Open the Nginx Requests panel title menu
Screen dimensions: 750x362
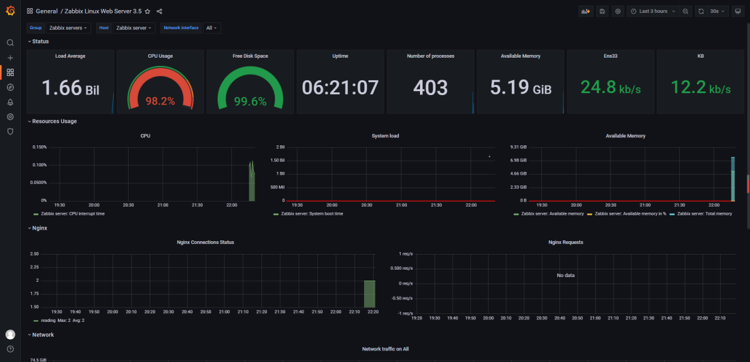[x=566, y=242]
